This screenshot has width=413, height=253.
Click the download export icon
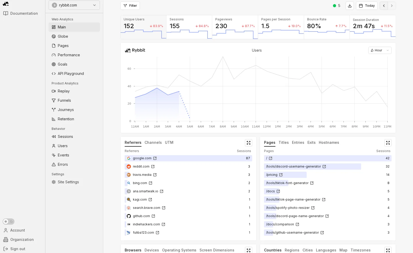tap(350, 6)
